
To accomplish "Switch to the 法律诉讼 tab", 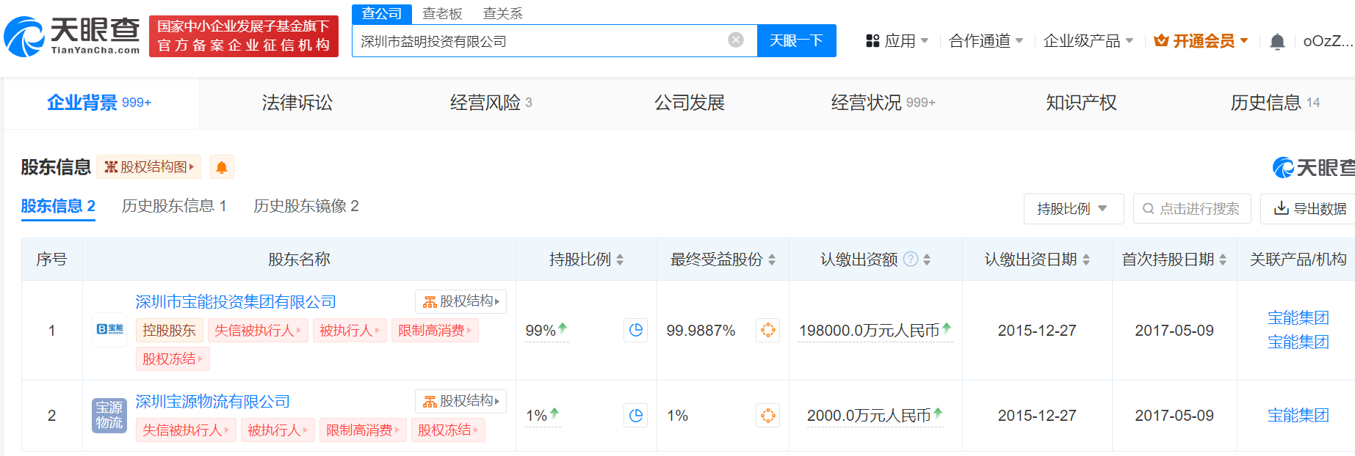I will (297, 103).
